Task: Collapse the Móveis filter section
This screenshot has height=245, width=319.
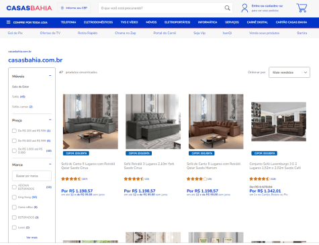Action: tap(50, 76)
